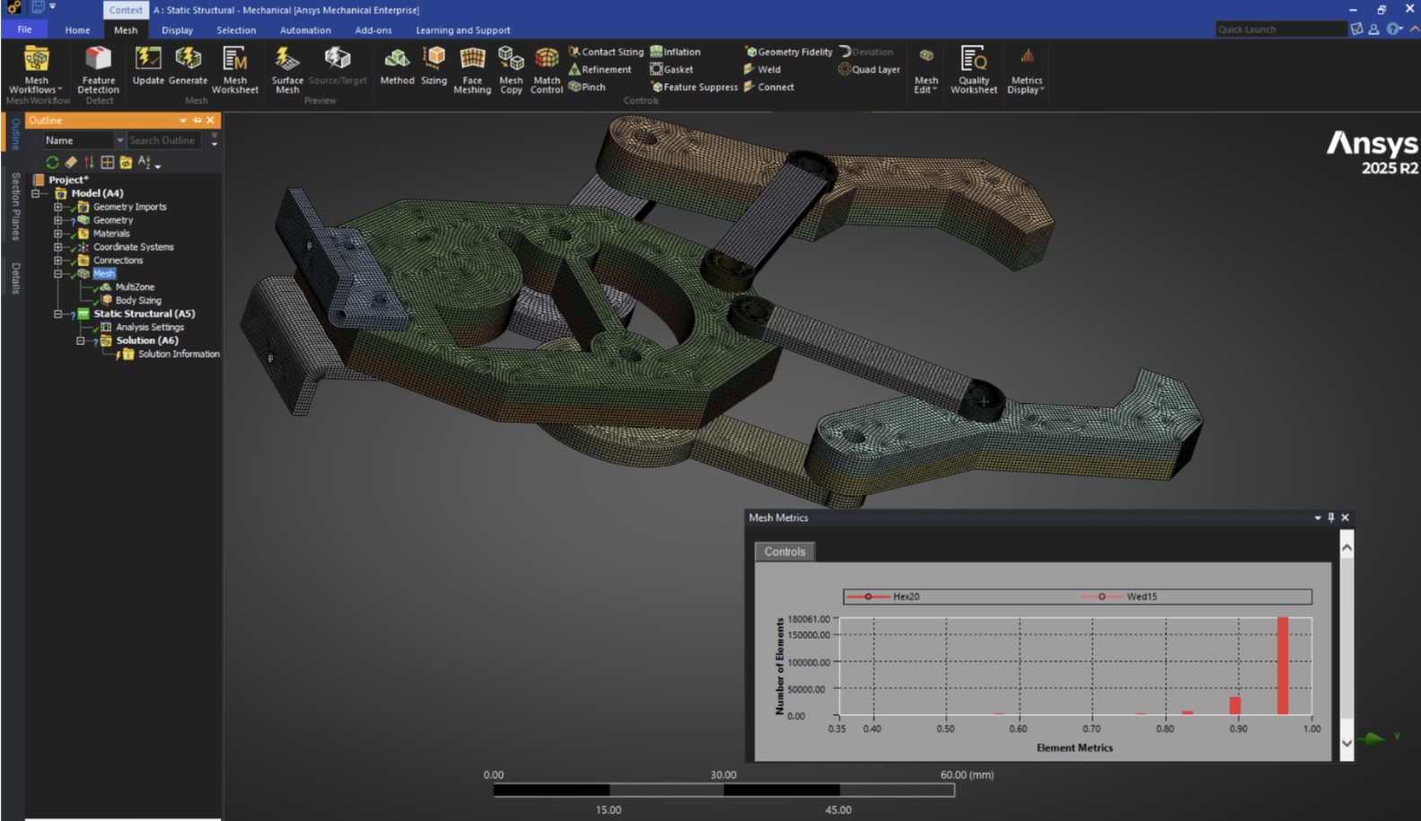Insert Inflation control
The height and width of the screenshot is (821, 1421).
pos(675,52)
